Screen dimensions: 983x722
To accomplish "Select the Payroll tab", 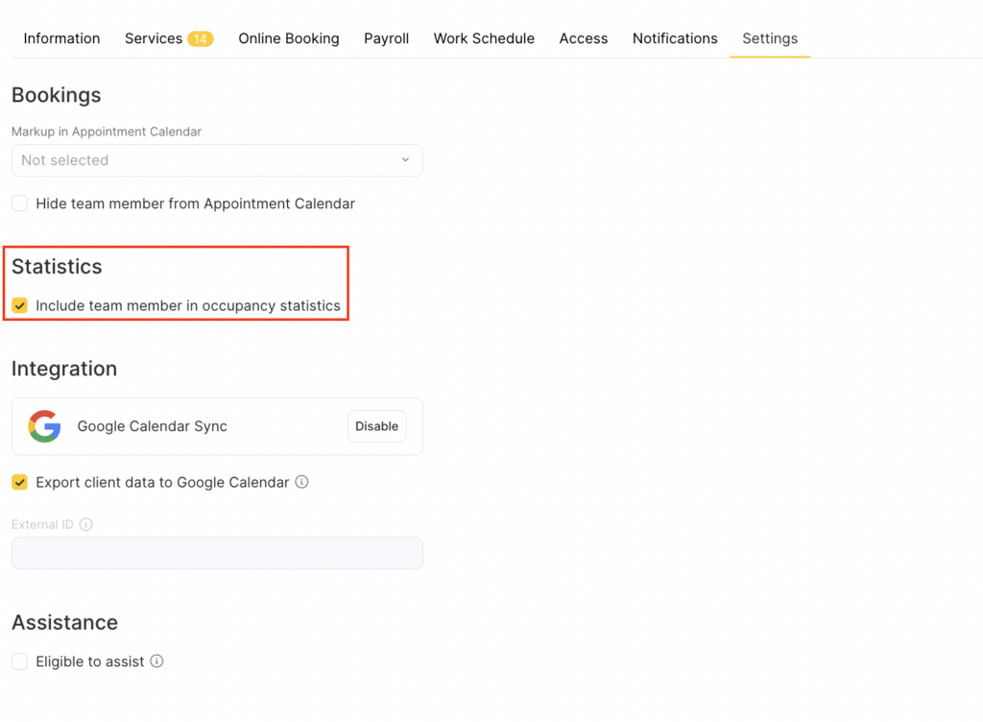I will (x=386, y=38).
